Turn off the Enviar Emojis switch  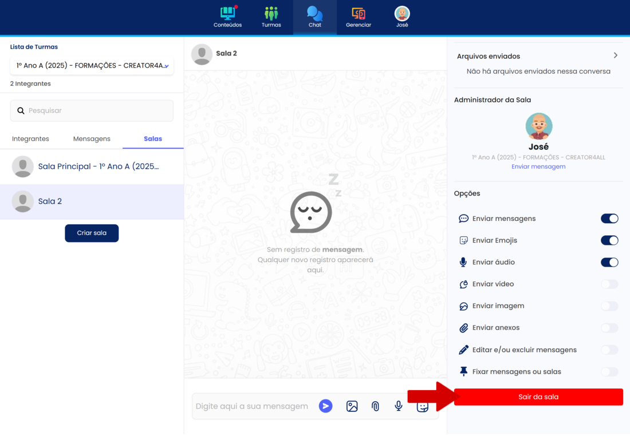609,240
